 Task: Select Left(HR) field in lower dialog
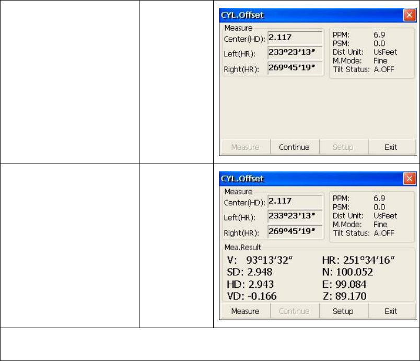click(295, 216)
